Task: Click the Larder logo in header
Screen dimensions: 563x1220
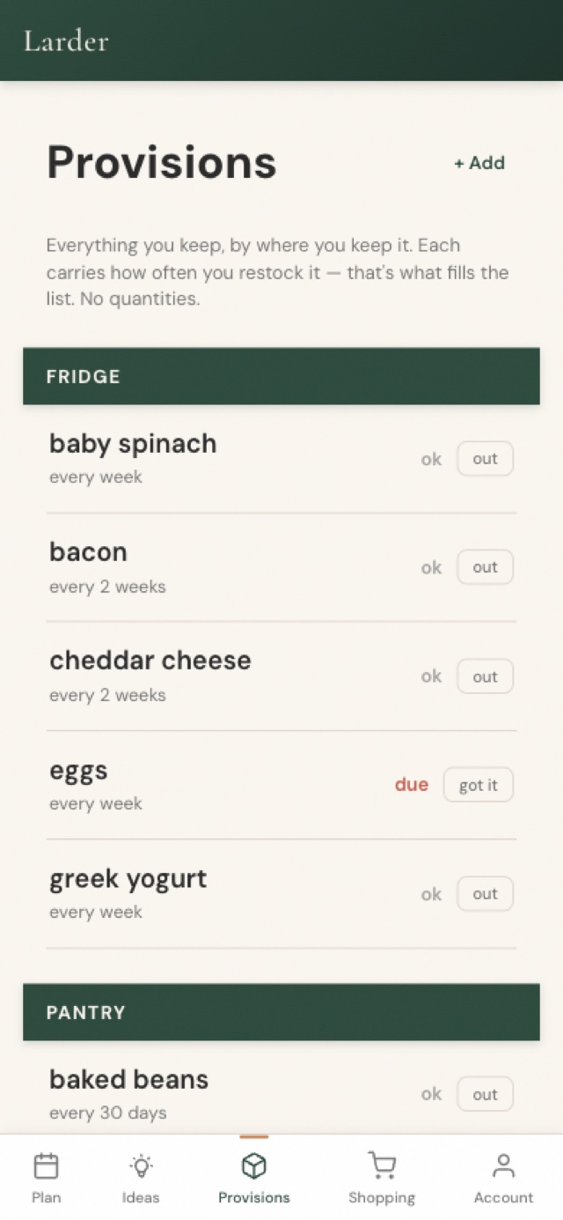Action: coord(66,41)
